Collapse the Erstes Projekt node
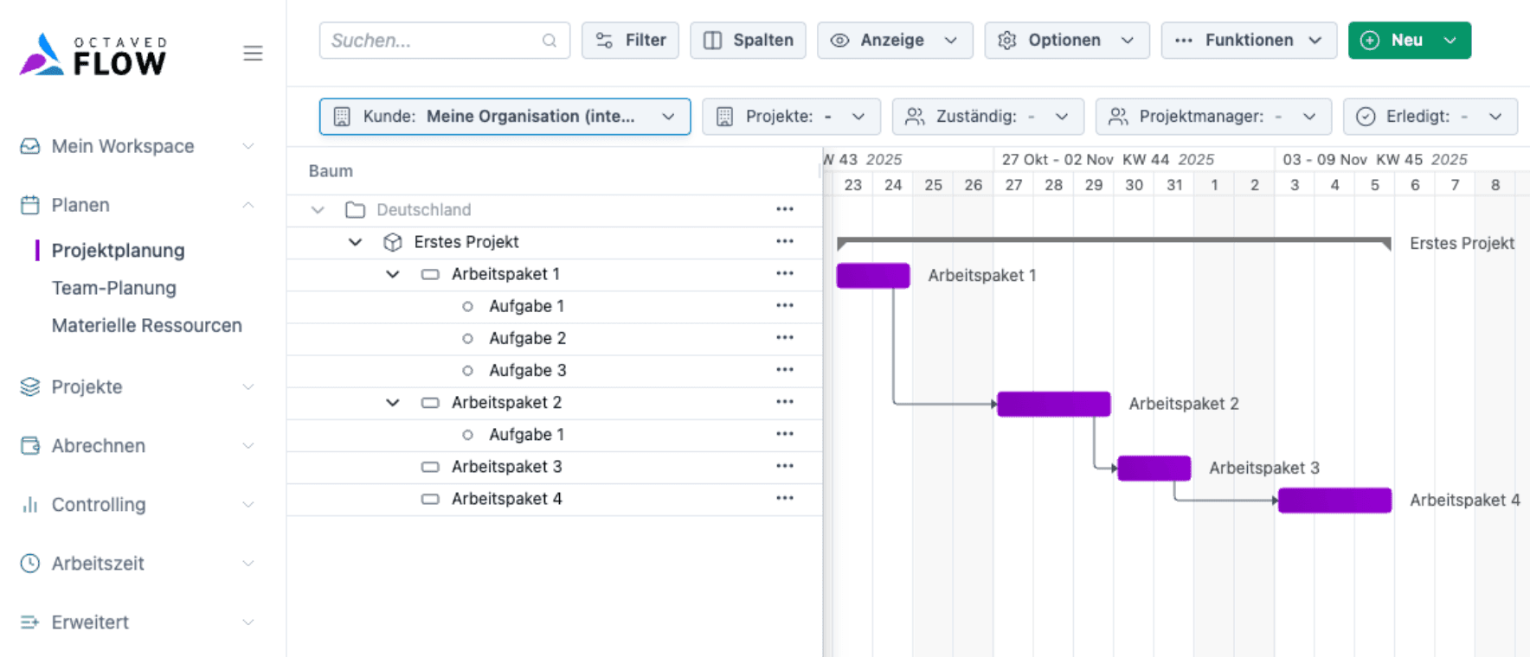 355,242
